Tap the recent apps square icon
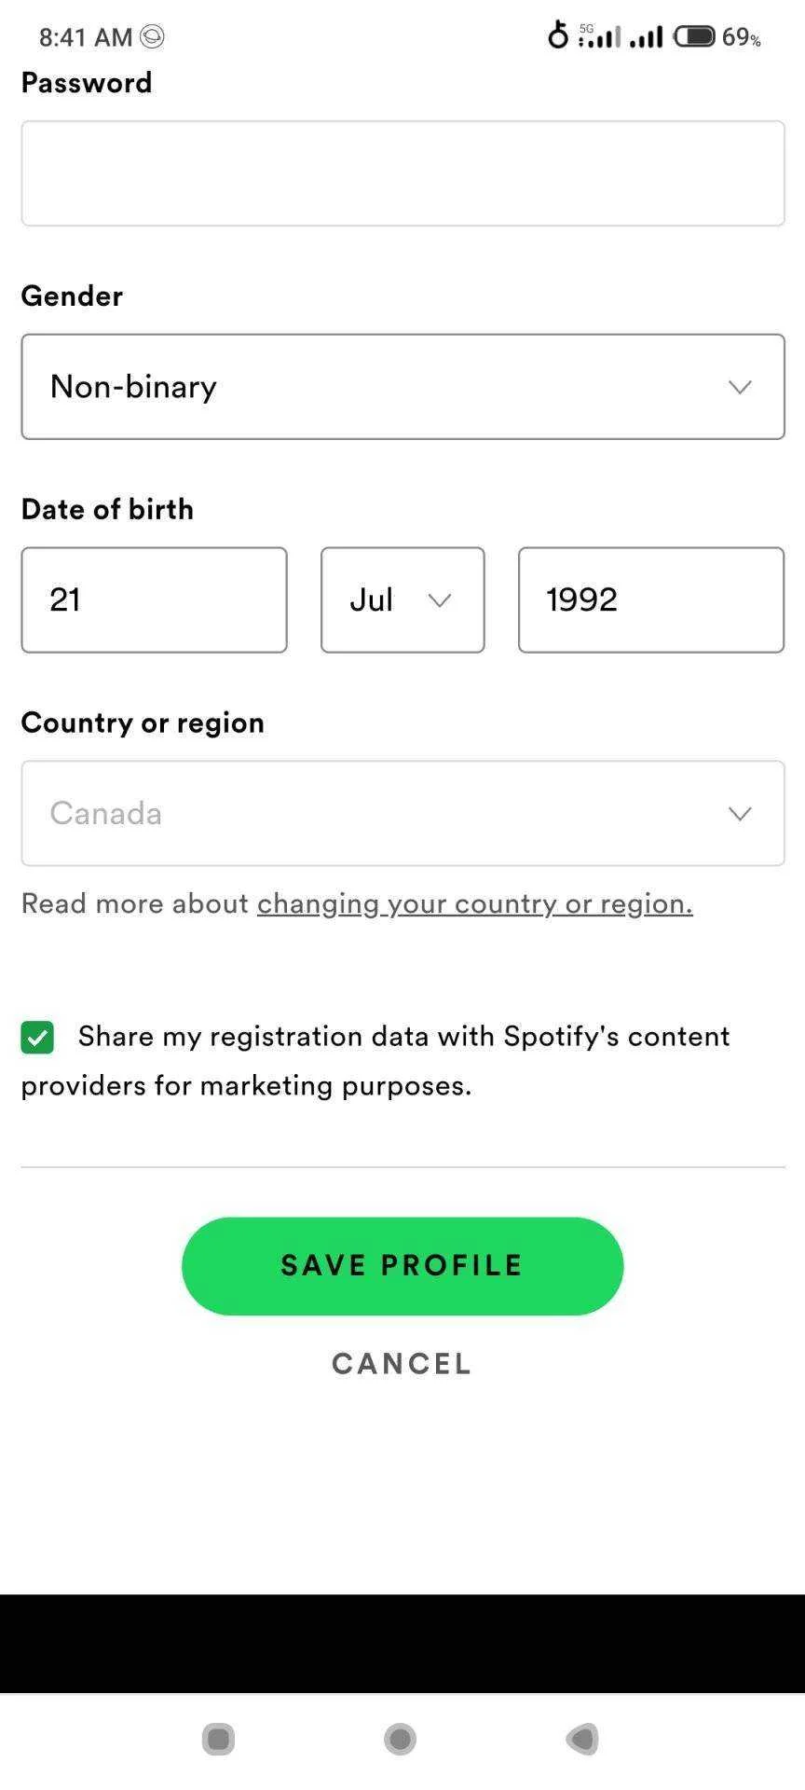 point(218,1739)
